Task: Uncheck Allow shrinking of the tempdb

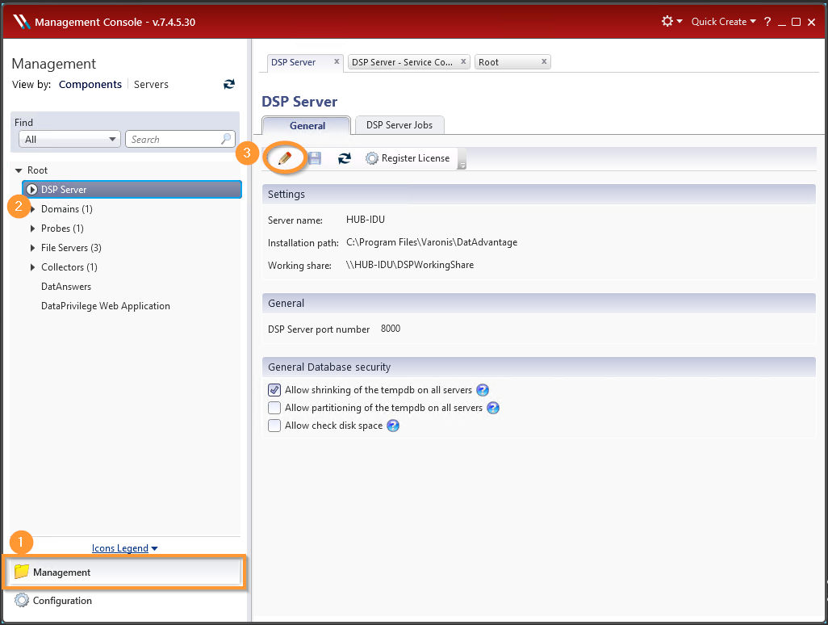Action: [274, 390]
